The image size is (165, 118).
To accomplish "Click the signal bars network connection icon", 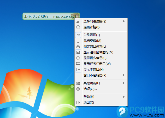I will [x=78, y=21].
